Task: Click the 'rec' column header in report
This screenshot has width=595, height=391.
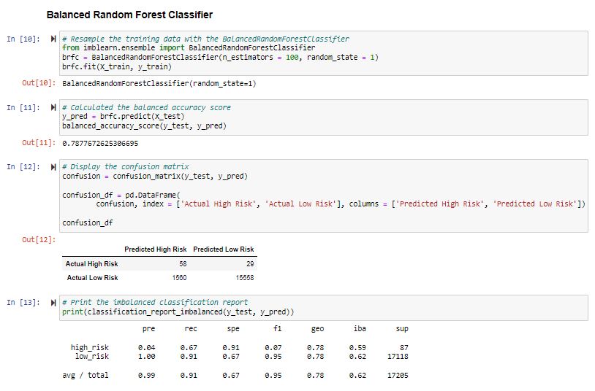Action: [x=191, y=329]
